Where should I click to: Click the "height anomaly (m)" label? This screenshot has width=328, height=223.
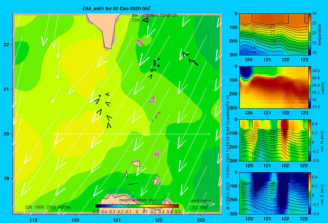(x=136, y=200)
